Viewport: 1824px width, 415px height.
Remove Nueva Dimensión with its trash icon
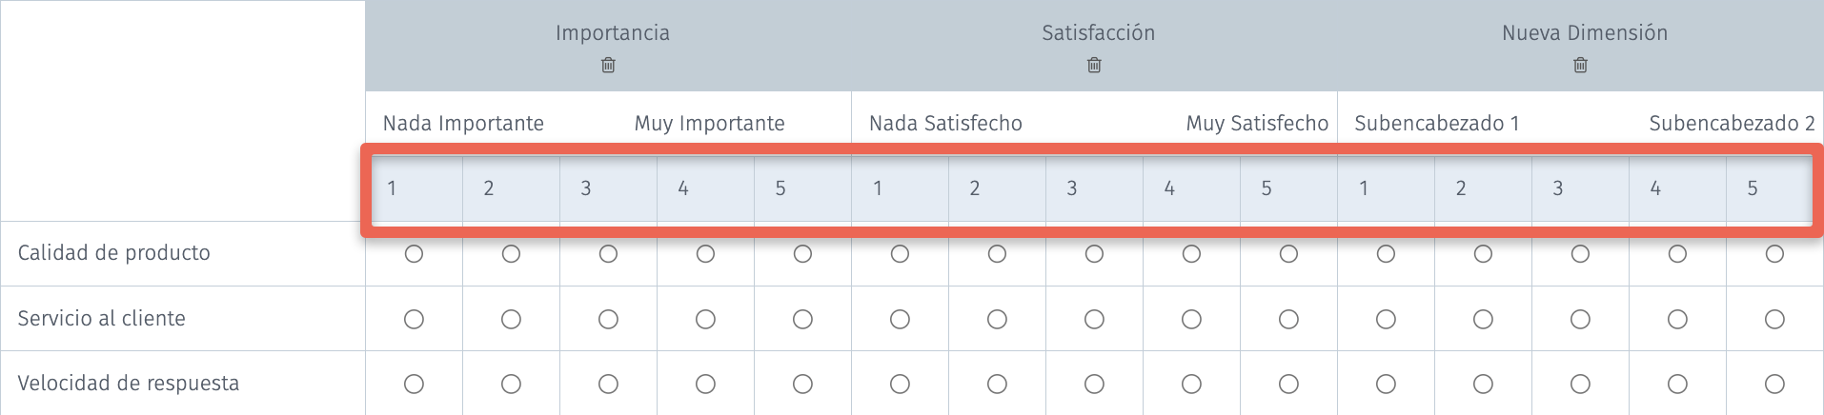tap(1580, 66)
